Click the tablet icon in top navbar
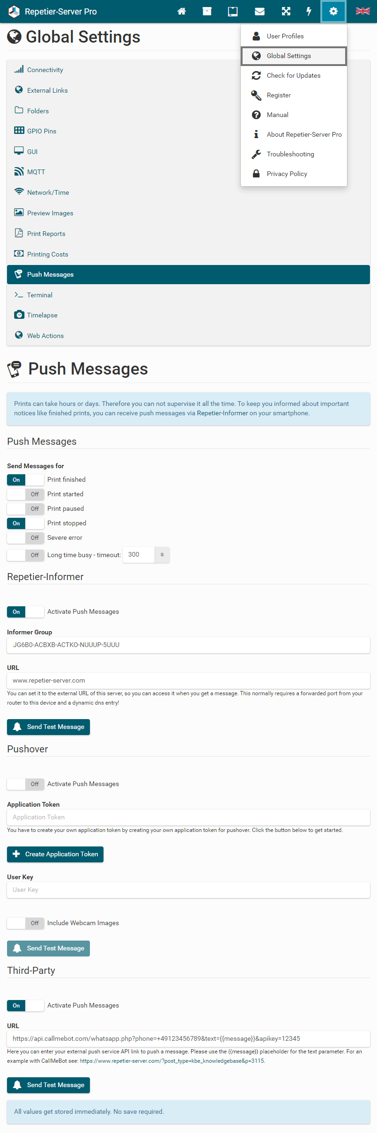Viewport: 377px width, 1133px height. point(233,12)
